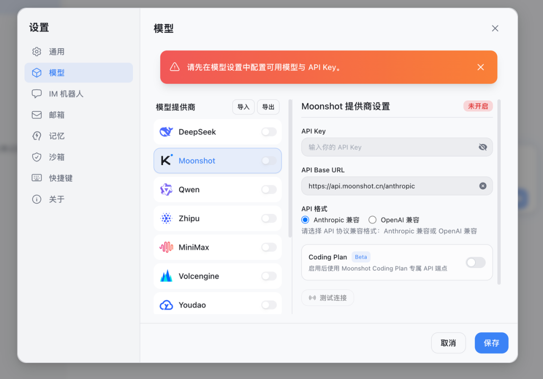Viewport: 543px width, 379px height.
Task: Open 通用 settings section
Action: (x=78, y=52)
